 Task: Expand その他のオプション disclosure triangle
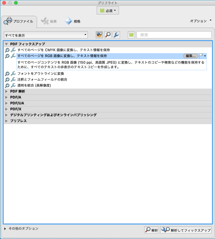(x=5, y=228)
